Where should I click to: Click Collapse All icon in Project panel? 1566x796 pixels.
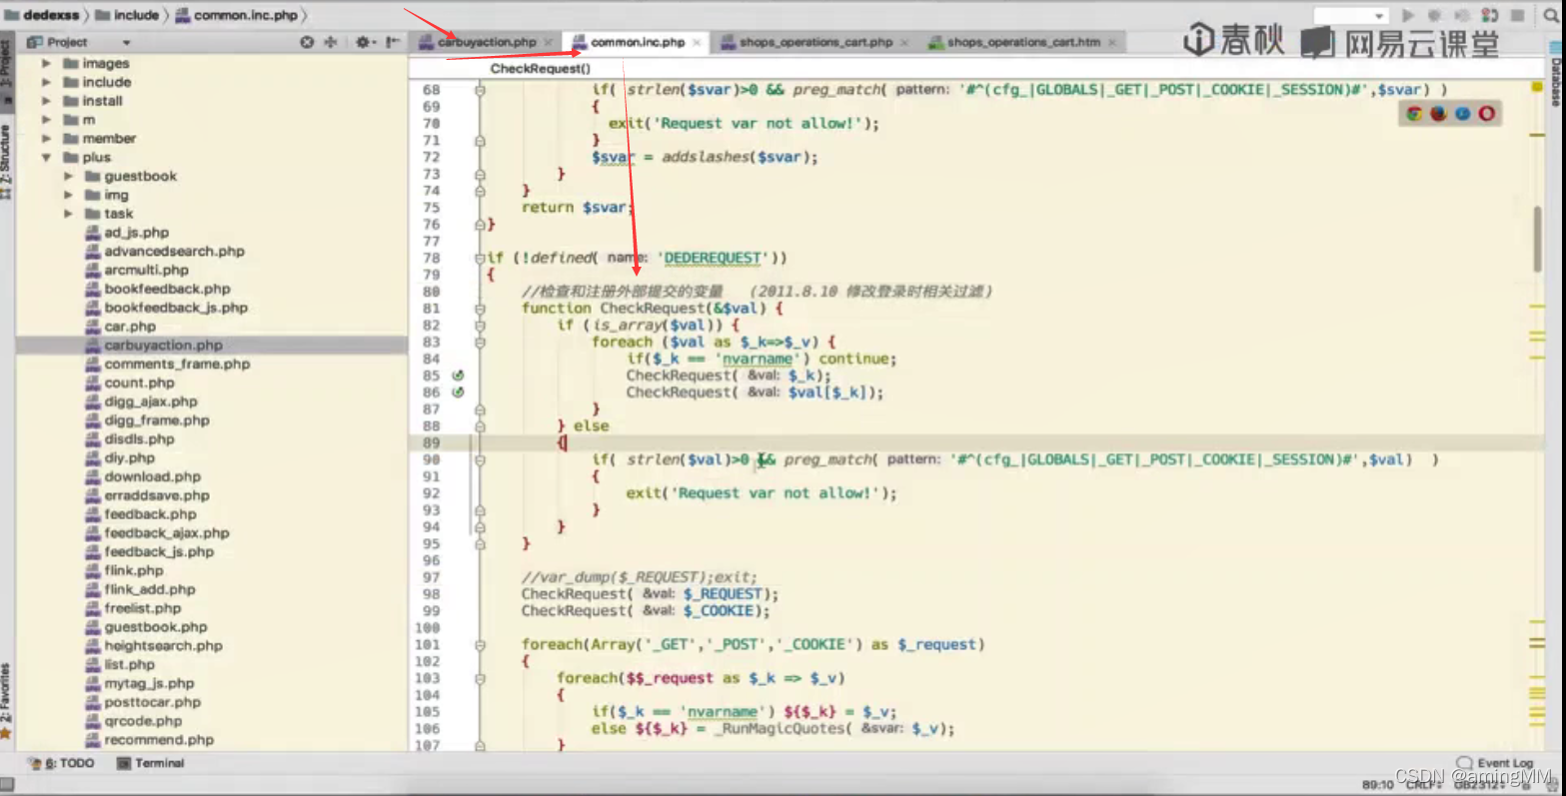[x=331, y=42]
